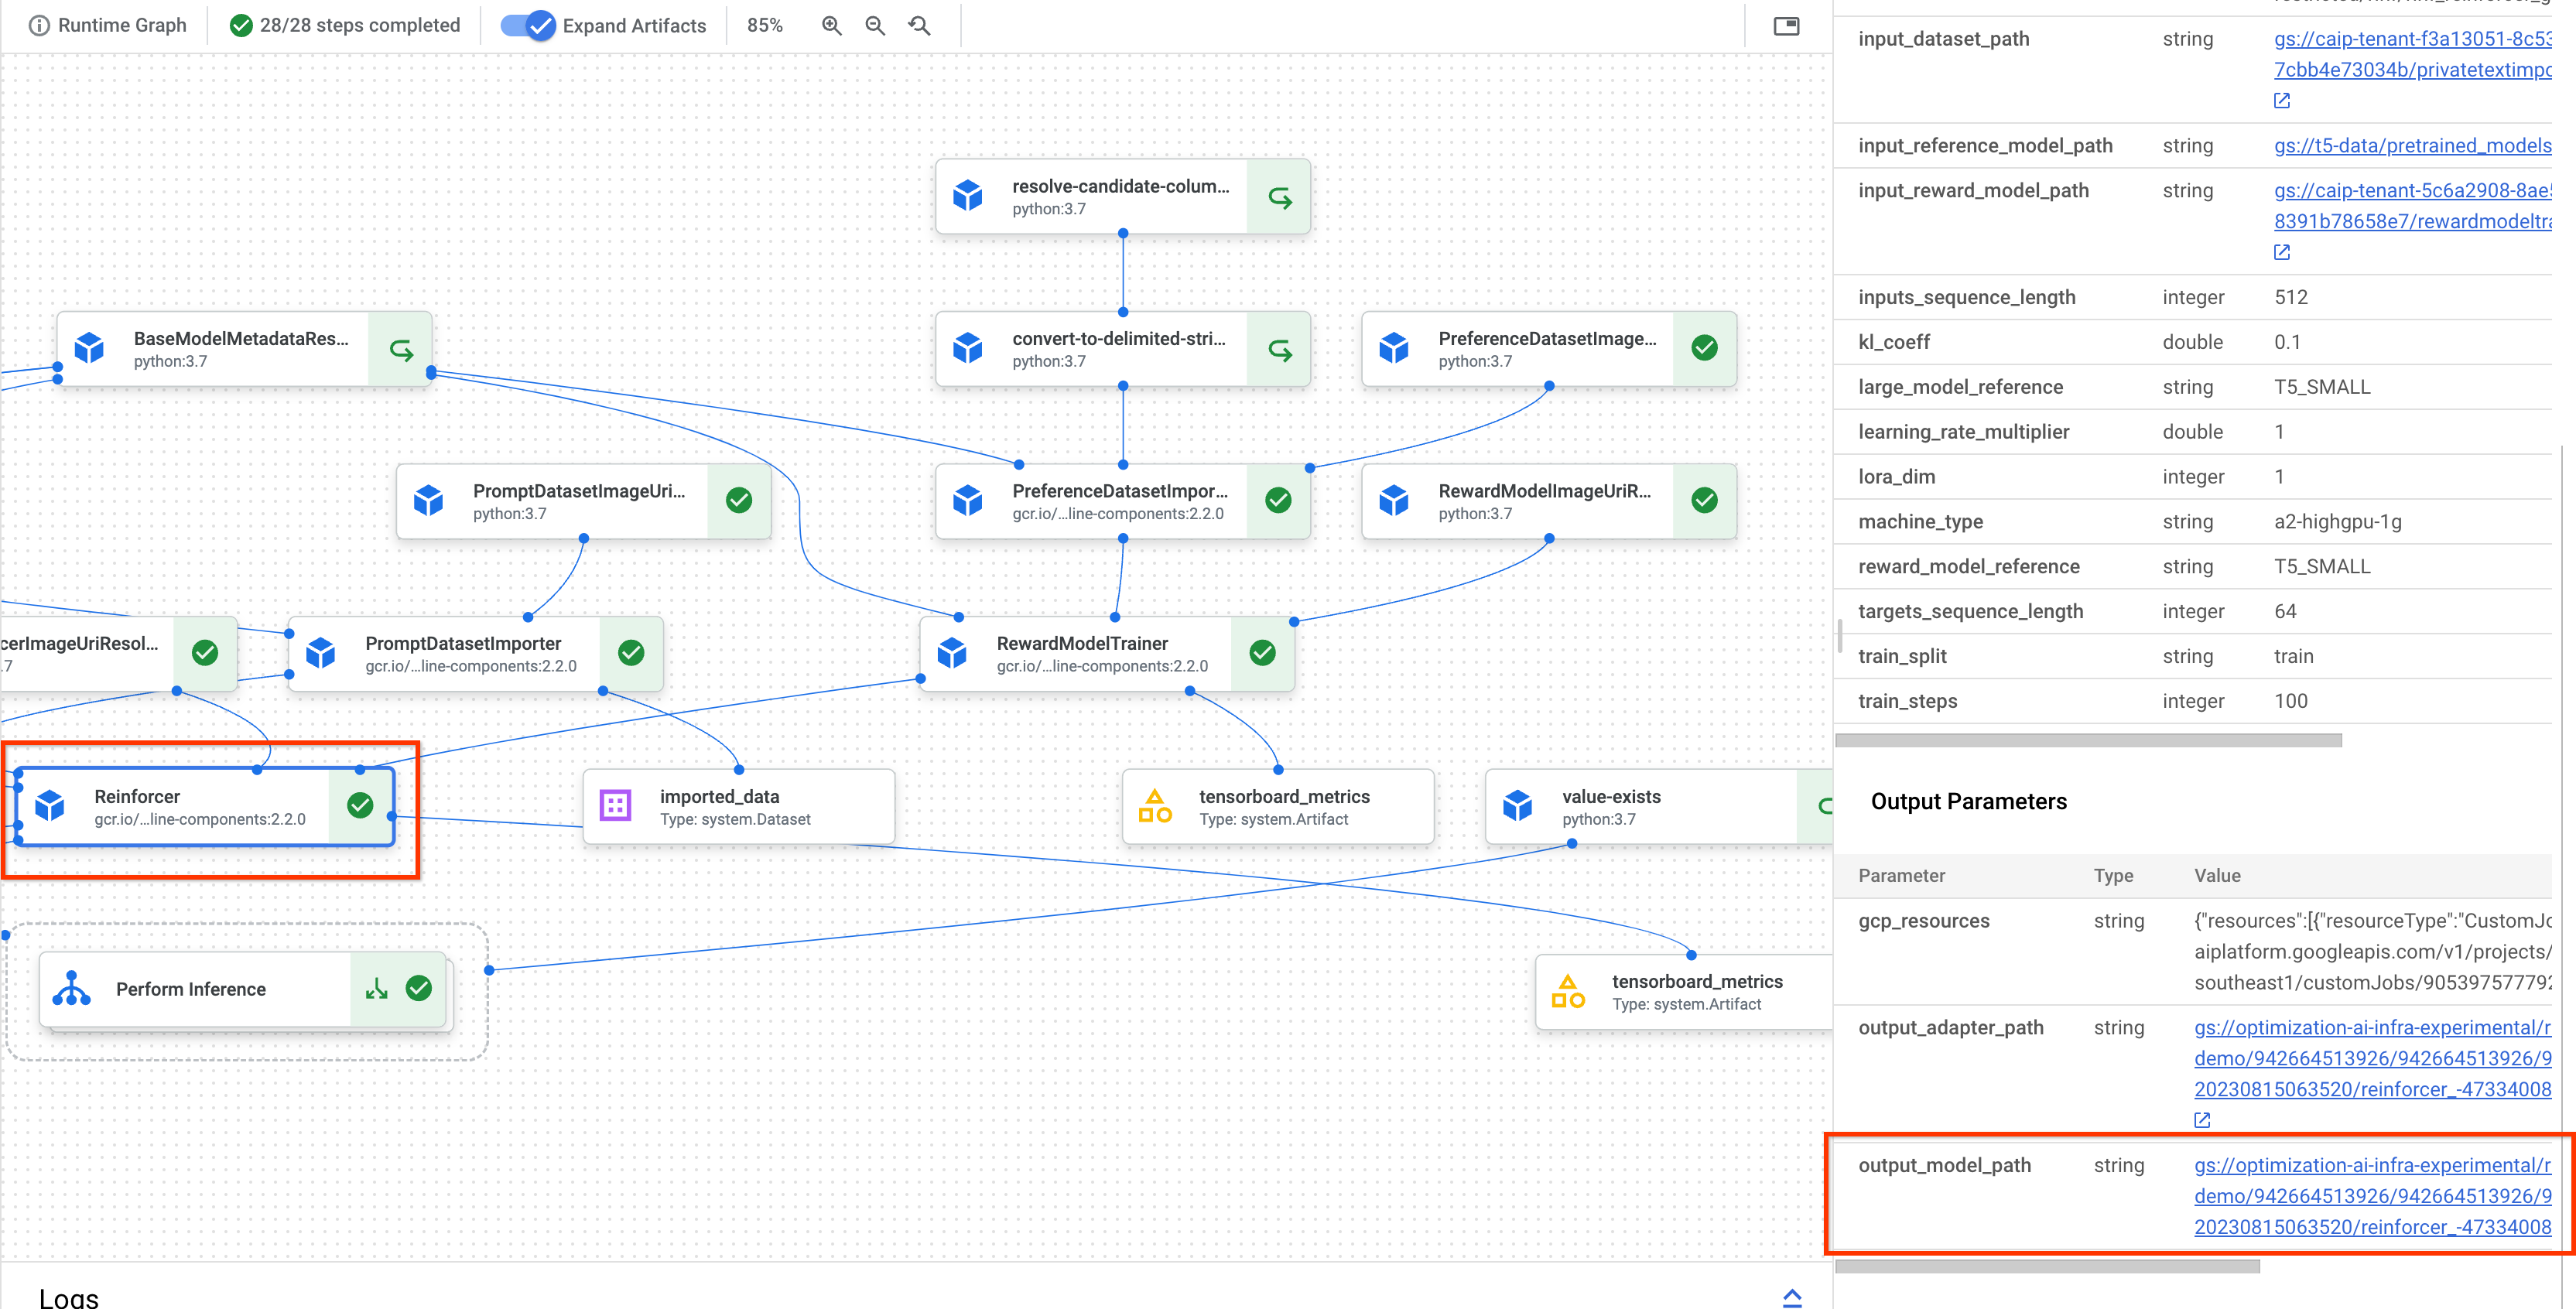Click the Perform Inference hierarchy icon
This screenshot has height=1309, width=2576.
pos(72,989)
